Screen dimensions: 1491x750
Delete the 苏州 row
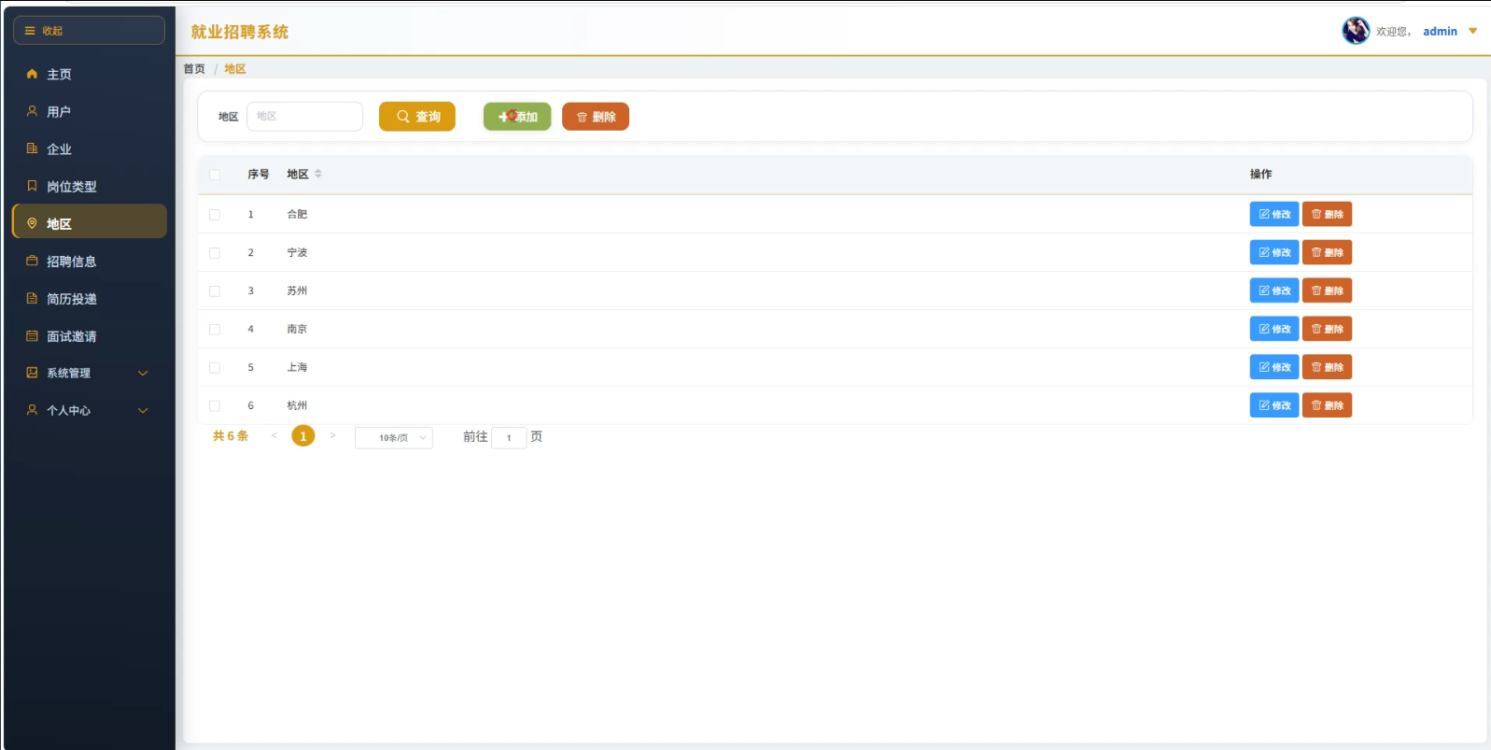click(1327, 290)
